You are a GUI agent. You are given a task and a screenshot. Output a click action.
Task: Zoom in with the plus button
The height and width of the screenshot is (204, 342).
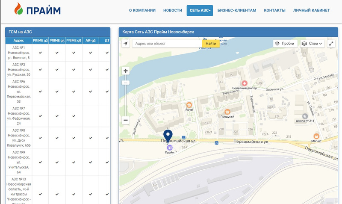pos(126,71)
